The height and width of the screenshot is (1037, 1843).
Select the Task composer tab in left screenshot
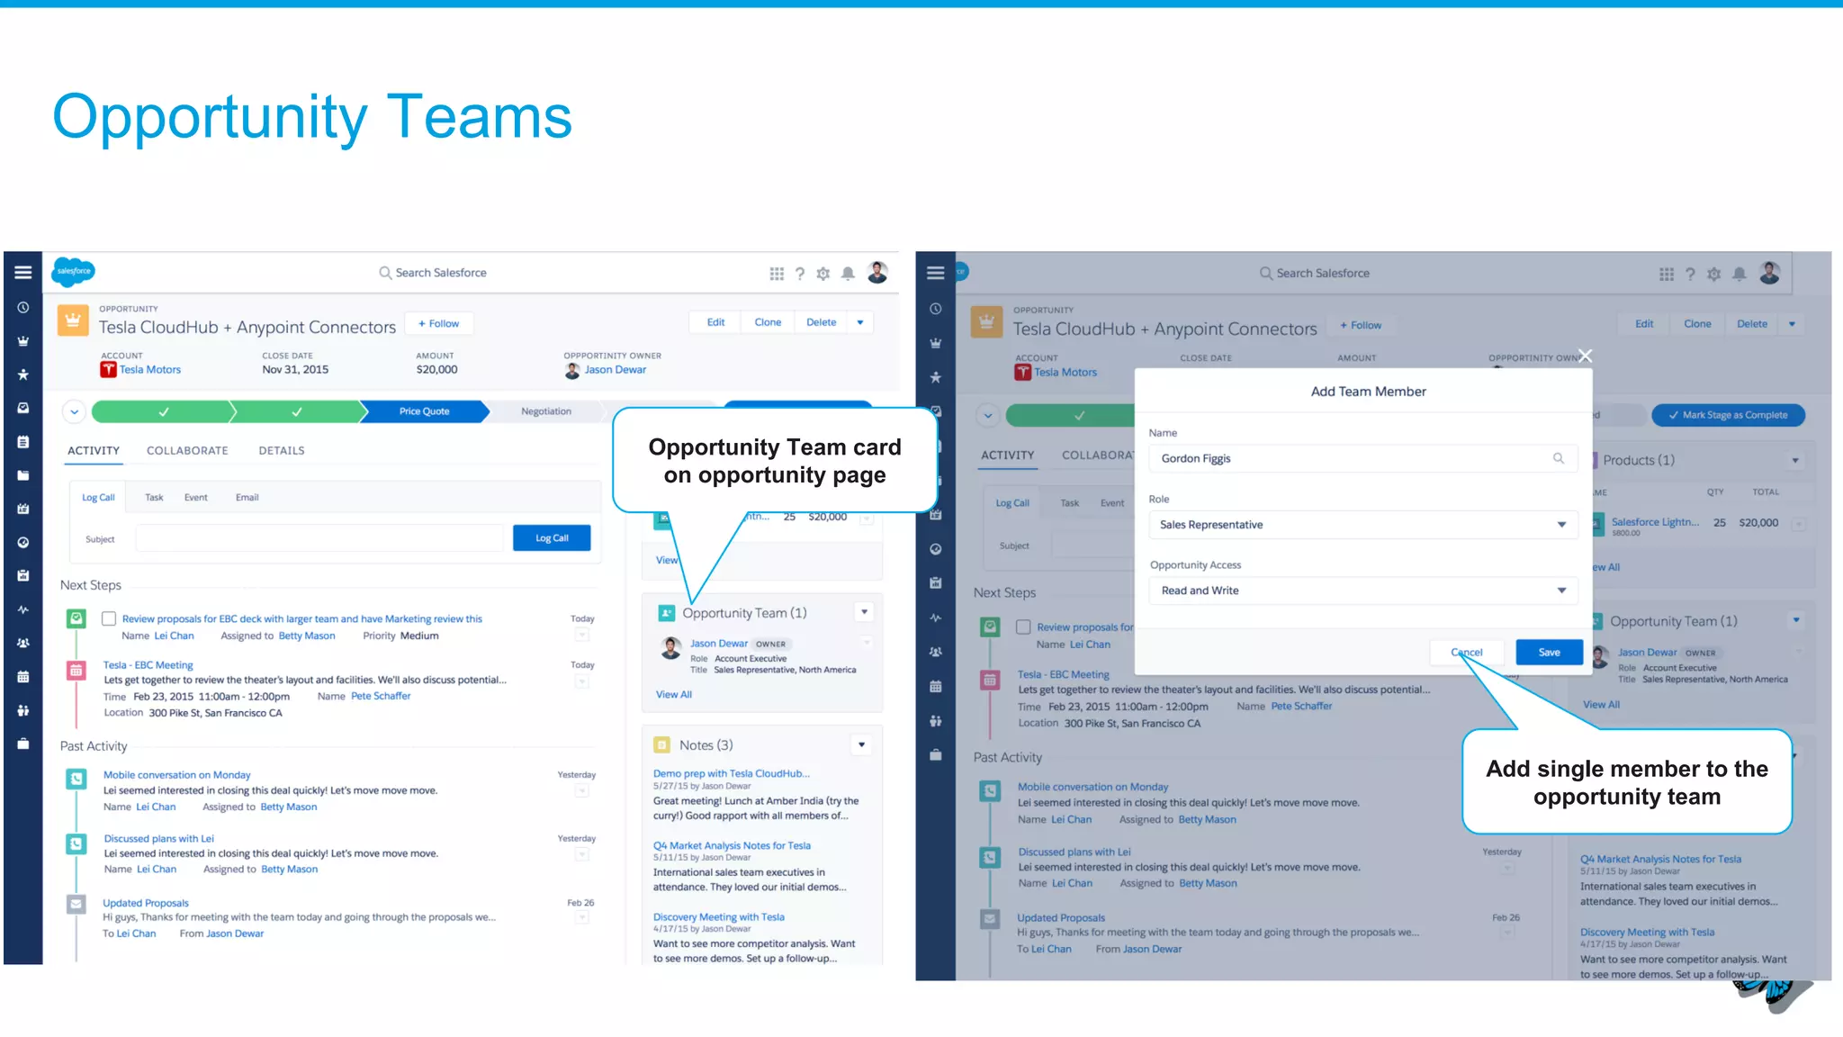(x=154, y=498)
